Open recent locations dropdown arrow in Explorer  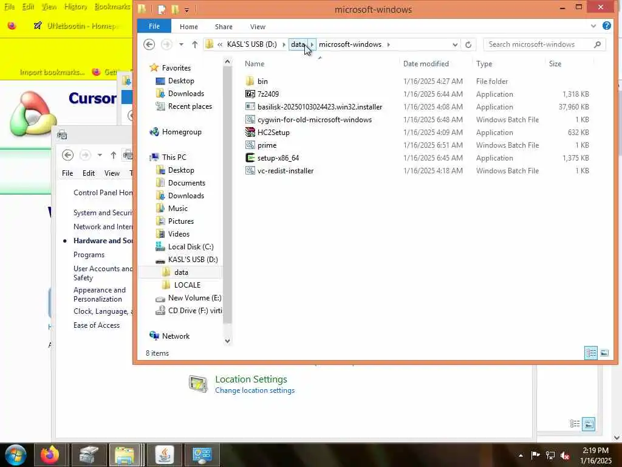[181, 44]
